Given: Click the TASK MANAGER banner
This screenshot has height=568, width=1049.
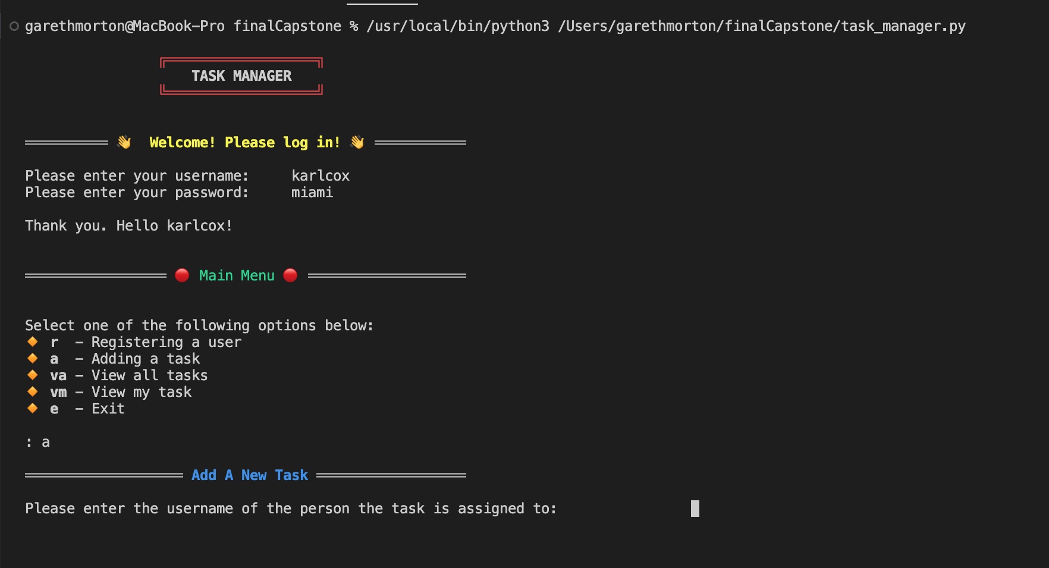Looking at the screenshot, I should (241, 75).
